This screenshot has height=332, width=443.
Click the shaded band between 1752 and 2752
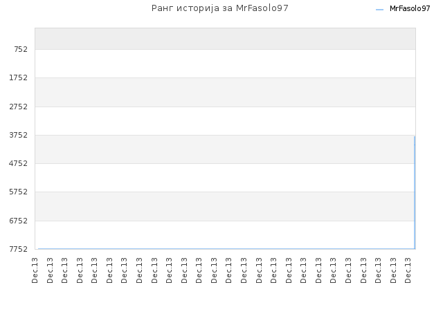[x=225, y=92]
